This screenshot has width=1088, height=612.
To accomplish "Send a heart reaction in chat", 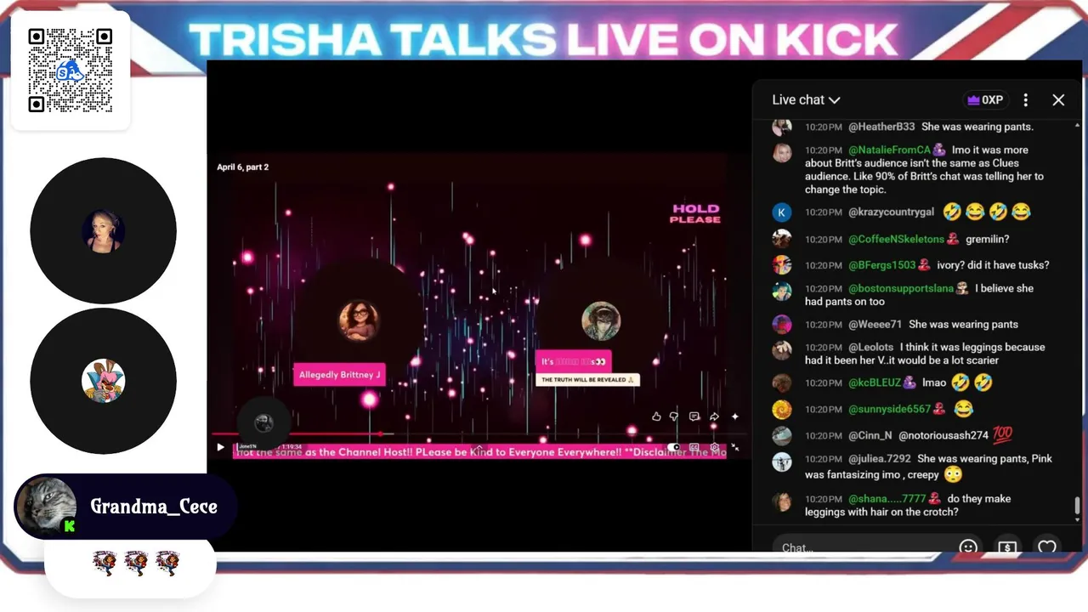I will tap(1047, 547).
